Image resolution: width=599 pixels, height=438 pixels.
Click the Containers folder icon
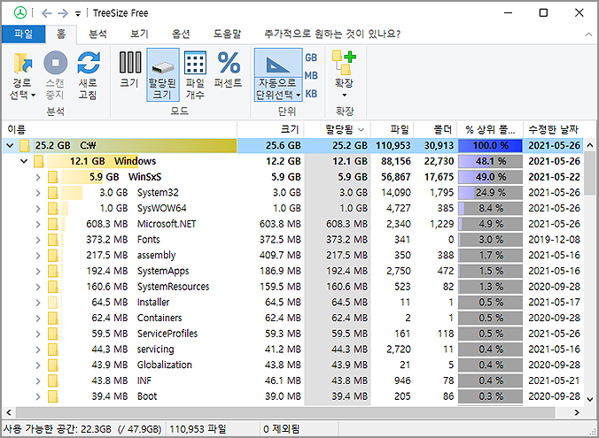52,318
